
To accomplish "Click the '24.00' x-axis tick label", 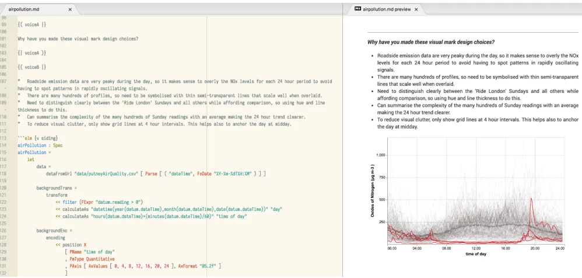I will (x=559, y=248).
